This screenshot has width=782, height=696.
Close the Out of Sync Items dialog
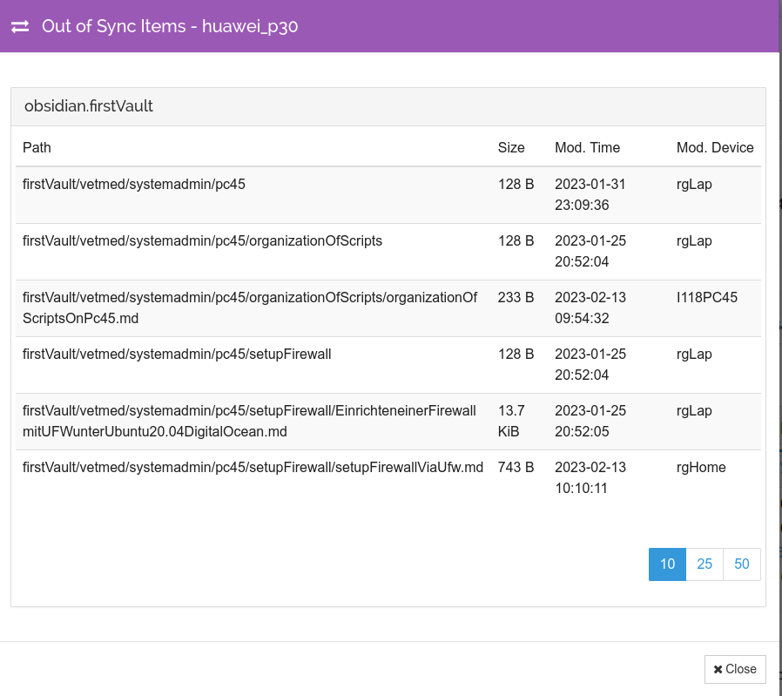735,669
